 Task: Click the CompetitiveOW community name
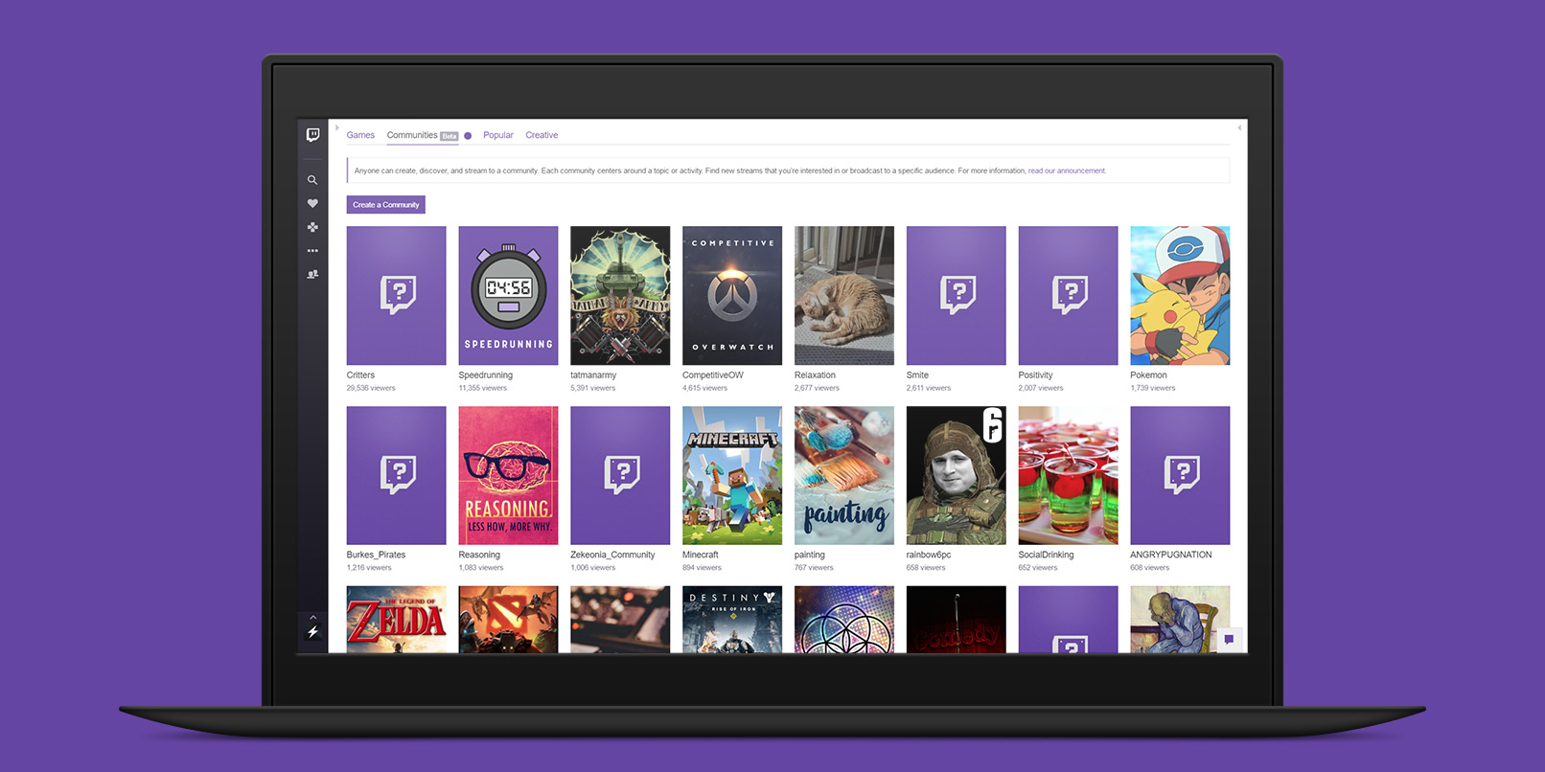pos(713,375)
